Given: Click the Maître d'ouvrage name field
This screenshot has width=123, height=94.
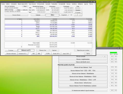Looking at the screenshot, I should pyautogui.click(x=16, y=12).
